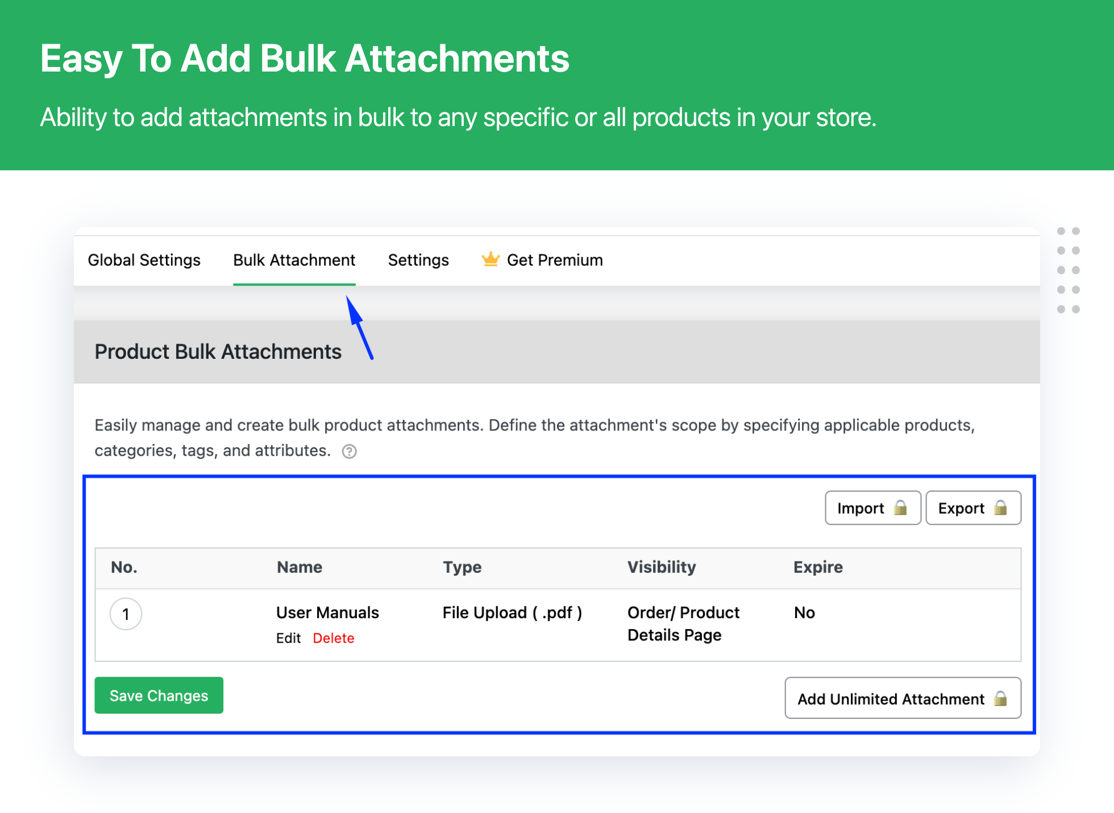This screenshot has height=813, width=1114.
Task: Click the padlock icon on Import
Action: 900,508
